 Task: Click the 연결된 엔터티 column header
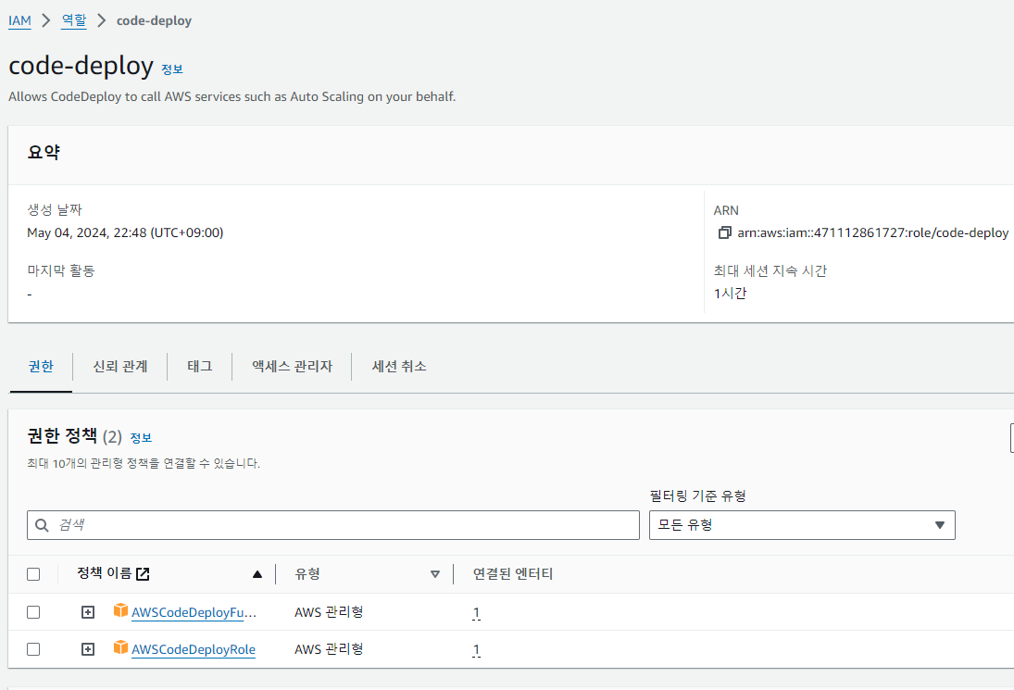513,574
